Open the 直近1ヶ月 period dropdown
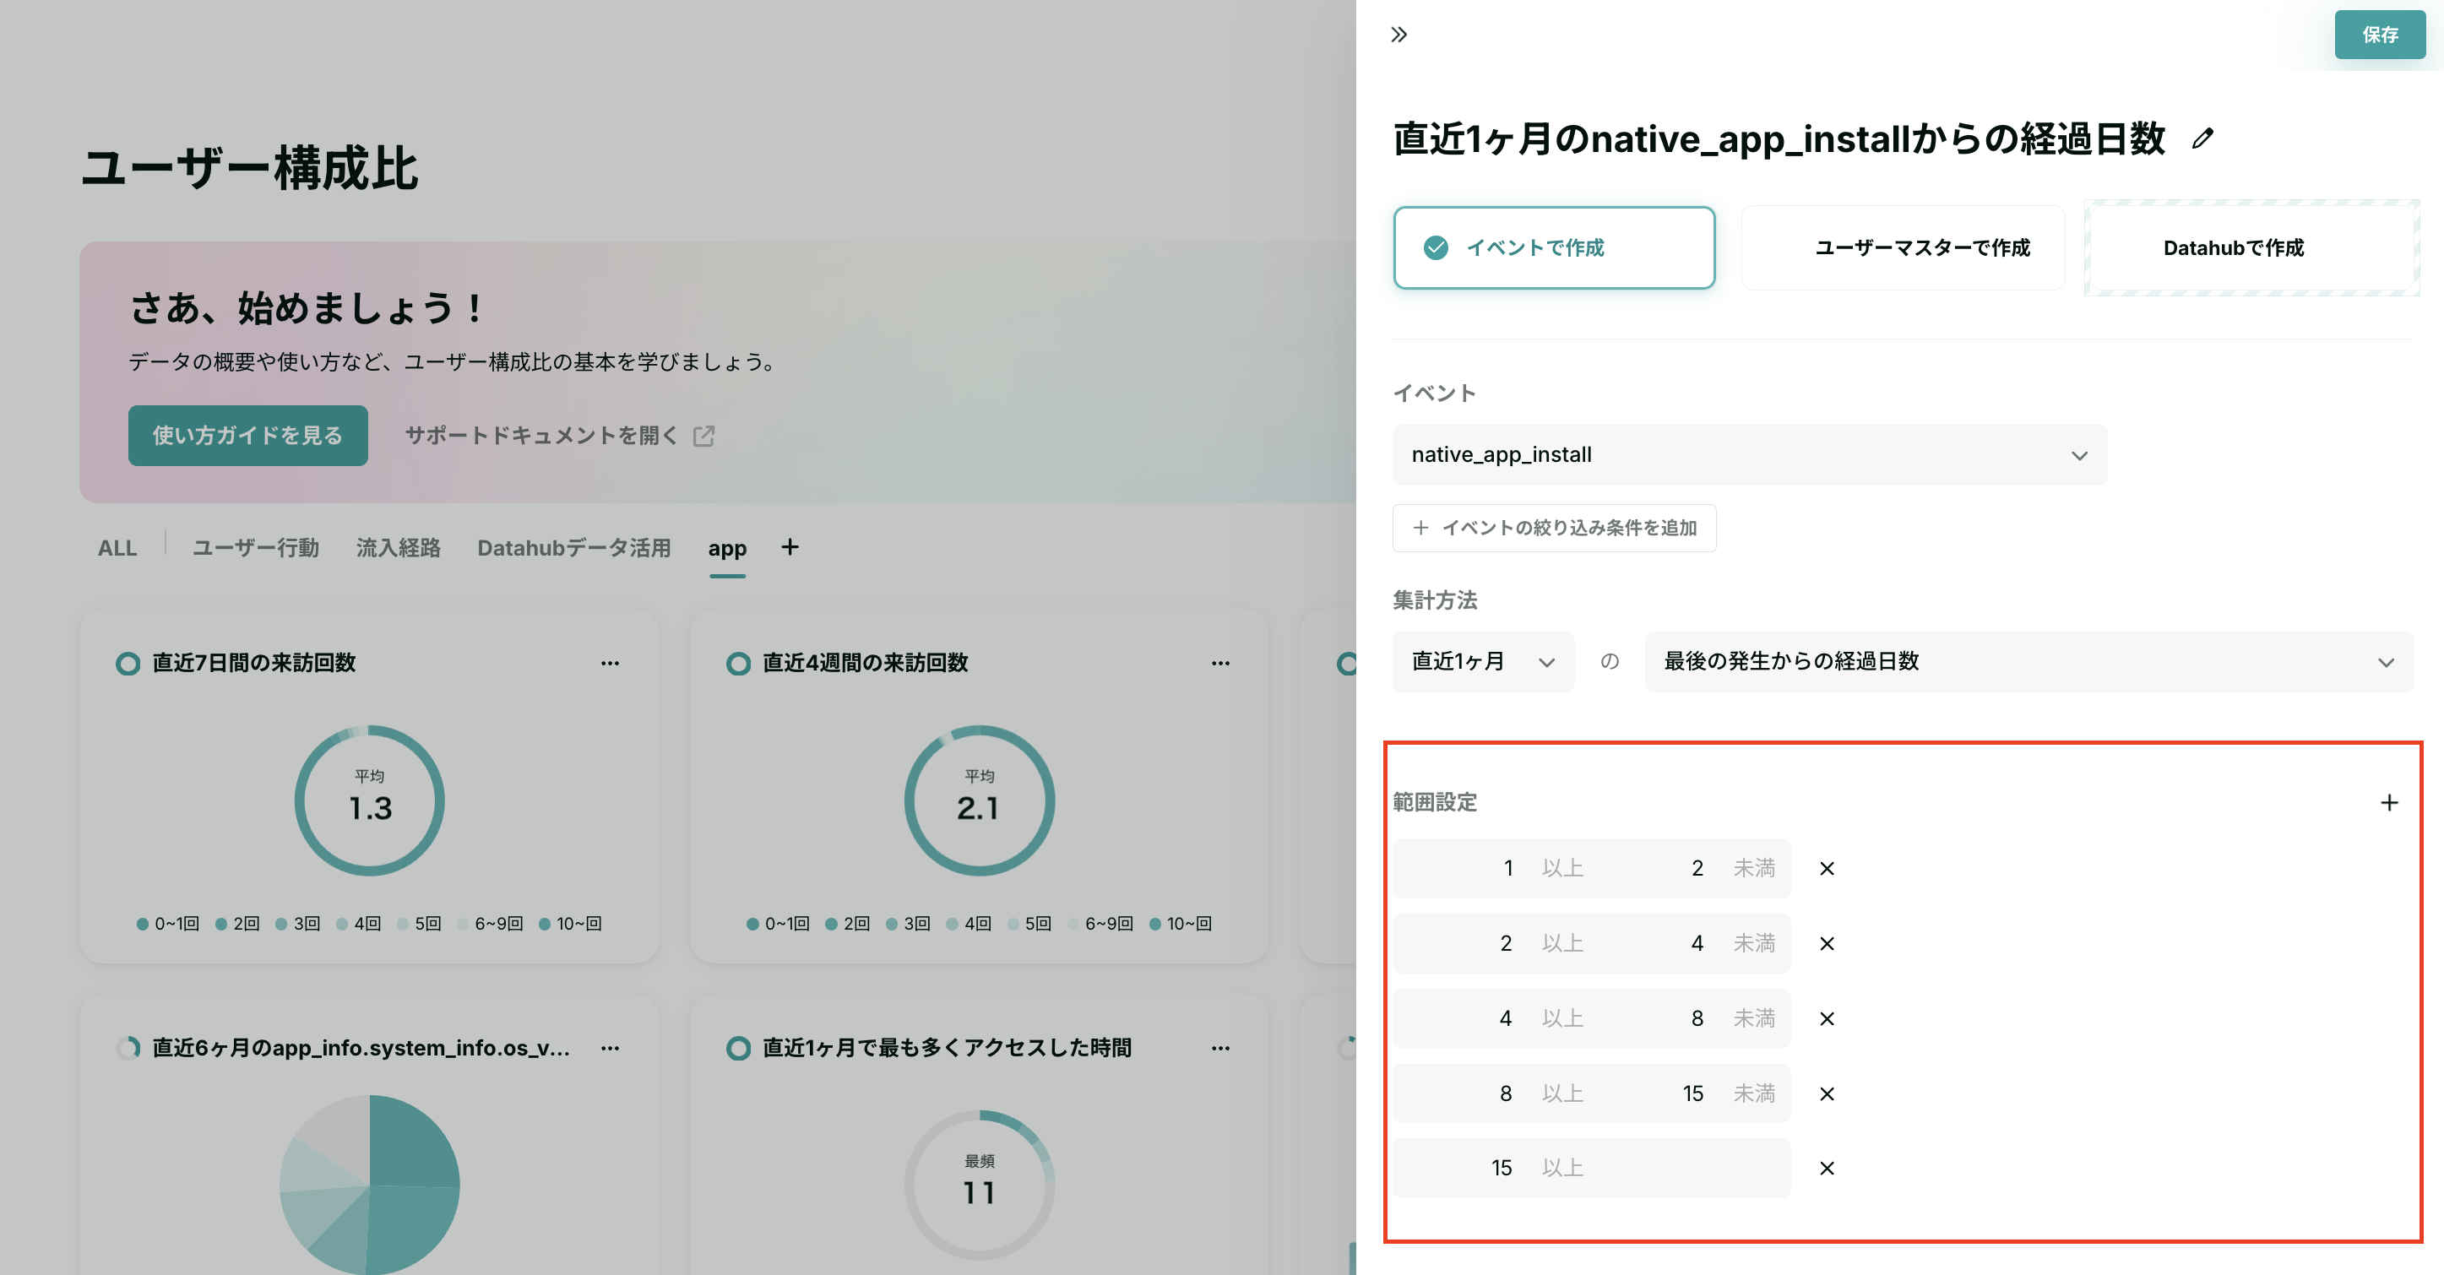This screenshot has height=1275, width=2444. click(1483, 661)
